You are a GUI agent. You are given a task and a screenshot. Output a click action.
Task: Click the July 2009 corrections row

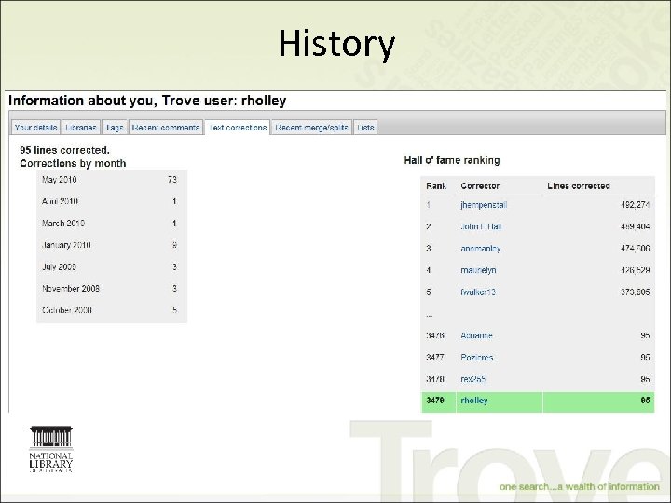click(112, 267)
